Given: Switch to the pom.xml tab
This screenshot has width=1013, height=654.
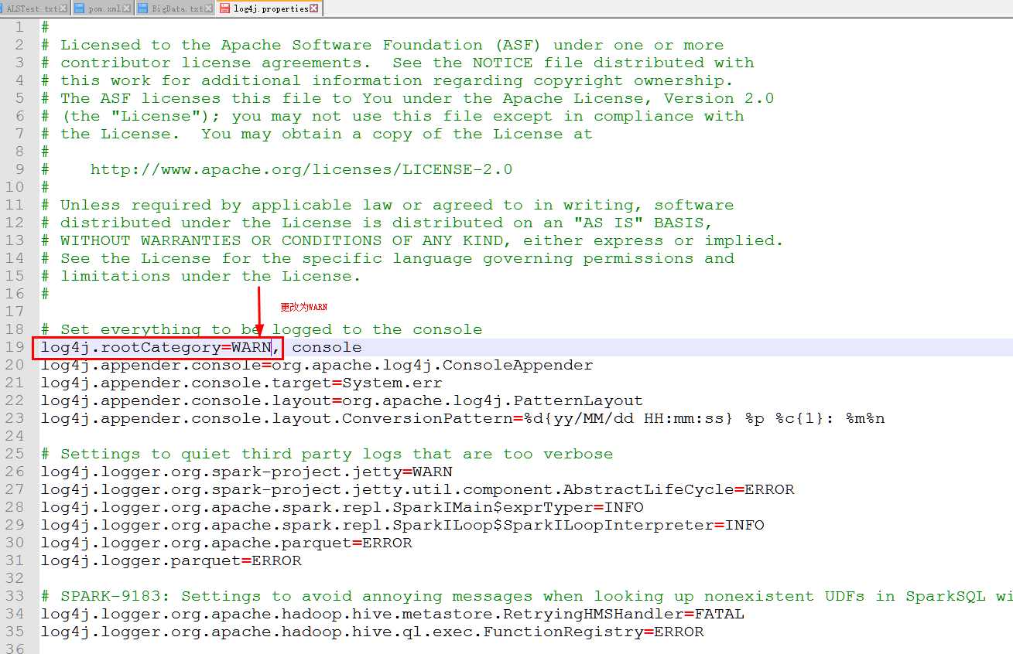Looking at the screenshot, I should coord(103,9).
